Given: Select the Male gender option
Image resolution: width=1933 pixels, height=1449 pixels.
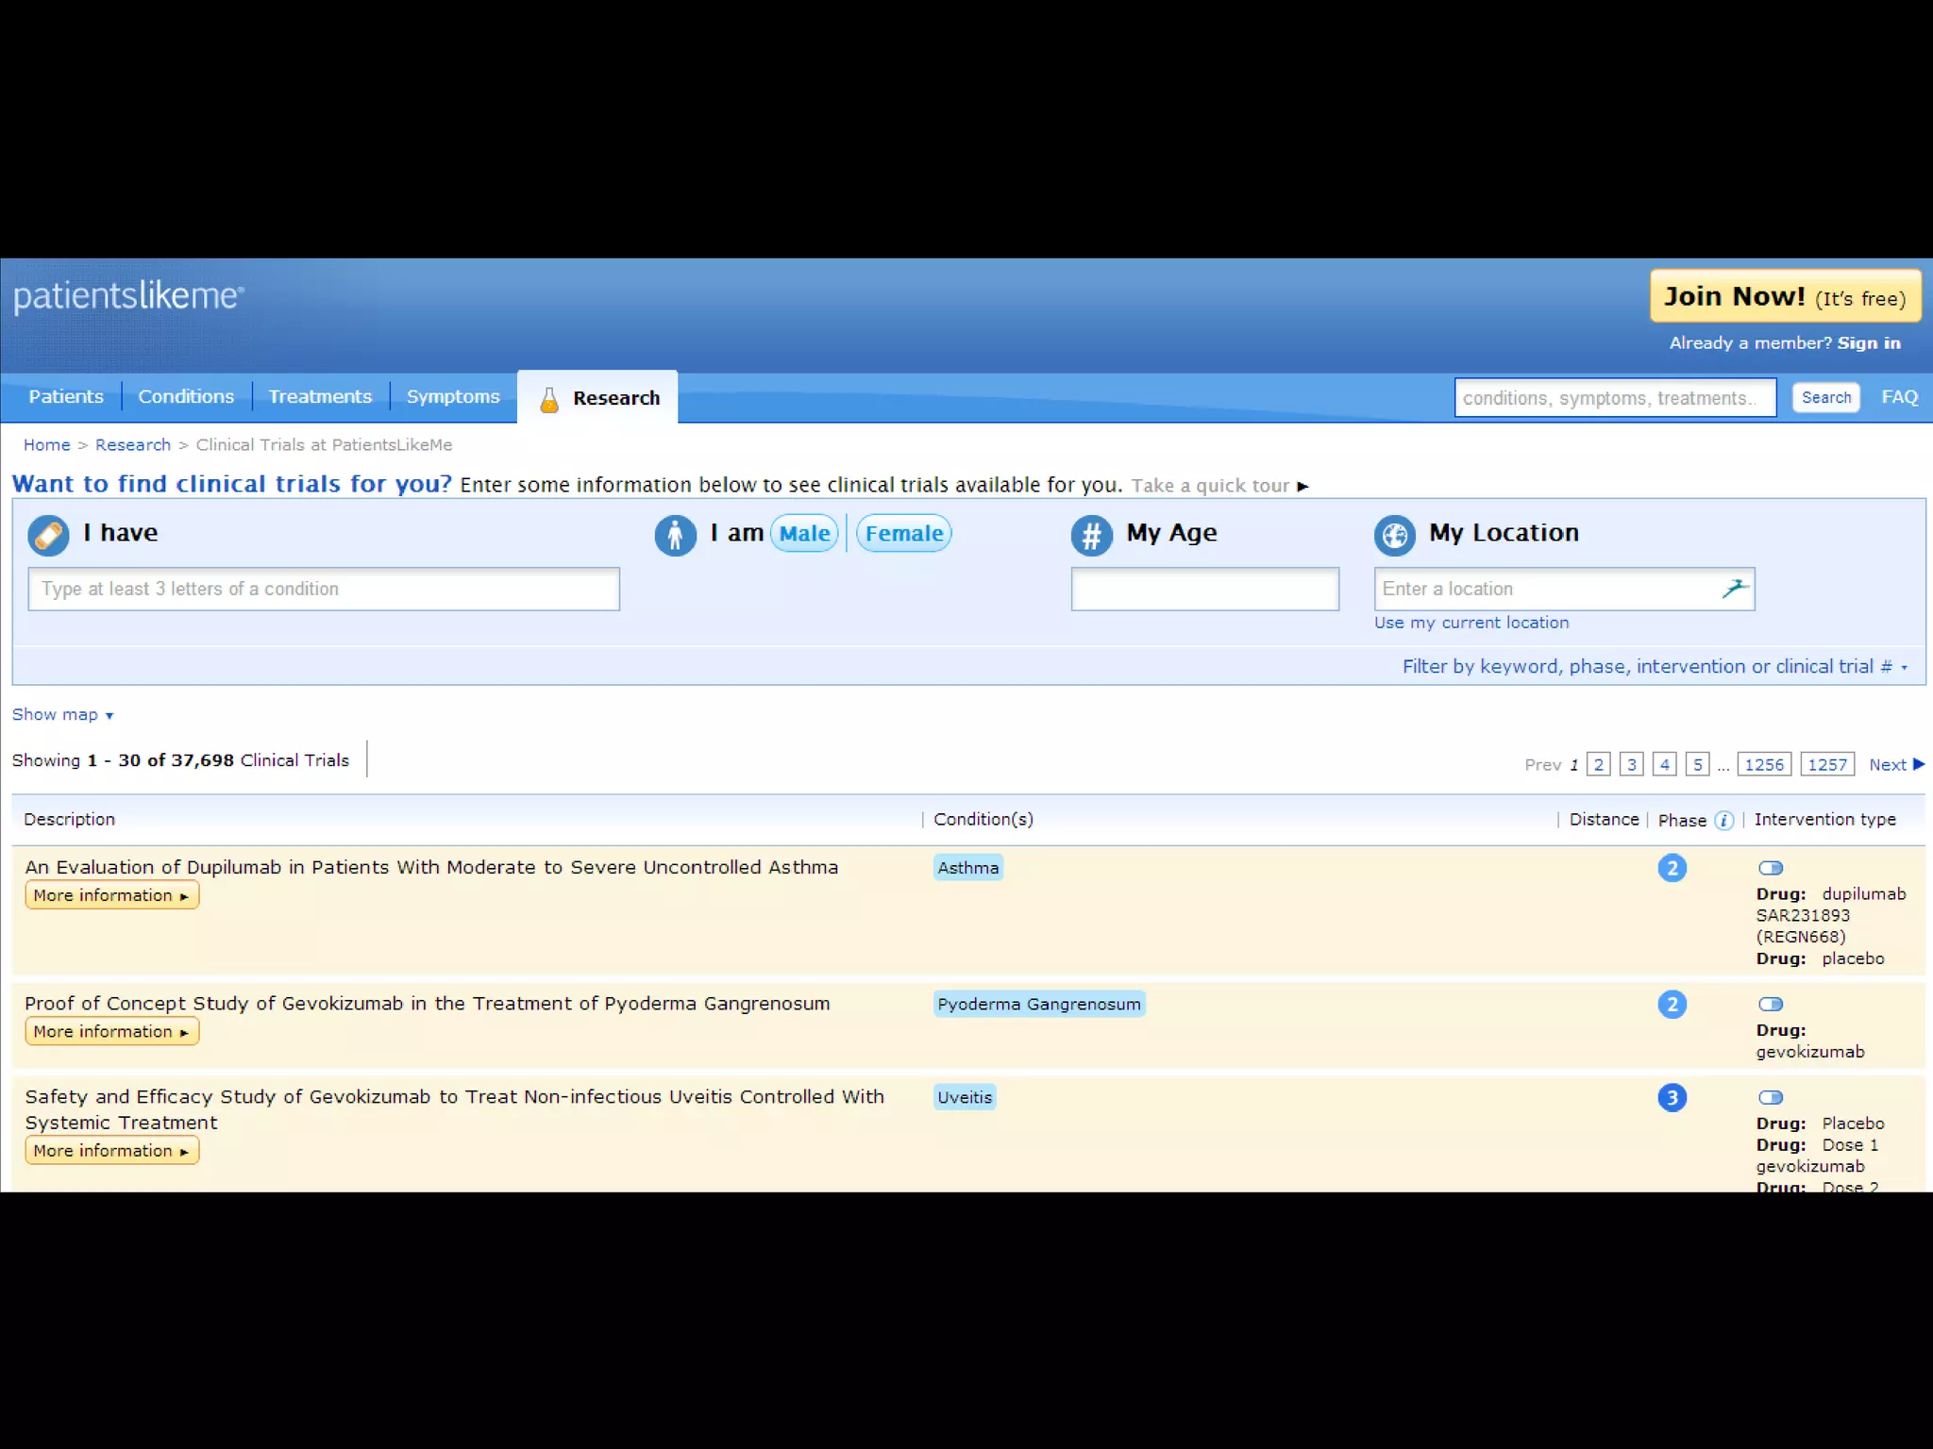Looking at the screenshot, I should pos(804,534).
